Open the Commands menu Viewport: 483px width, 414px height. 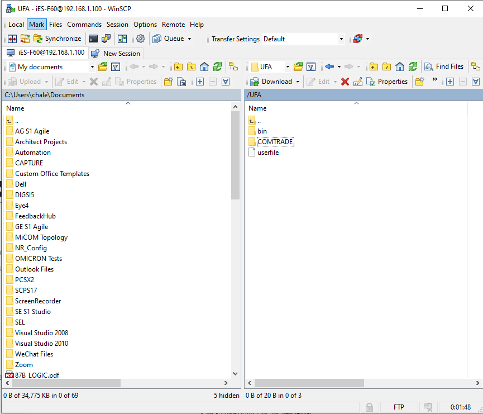(84, 25)
